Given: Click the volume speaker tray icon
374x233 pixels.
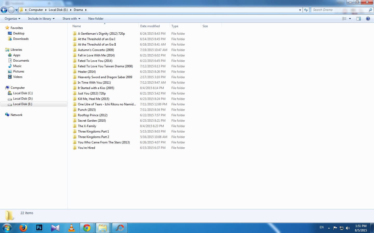Looking at the screenshot, I should pos(348,228).
